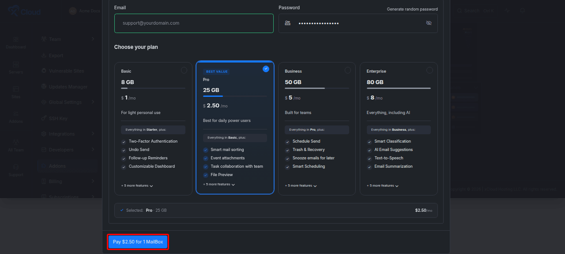Click the Integrations gear icon in sidebar
The width and height of the screenshot is (565, 254).
click(x=44, y=134)
